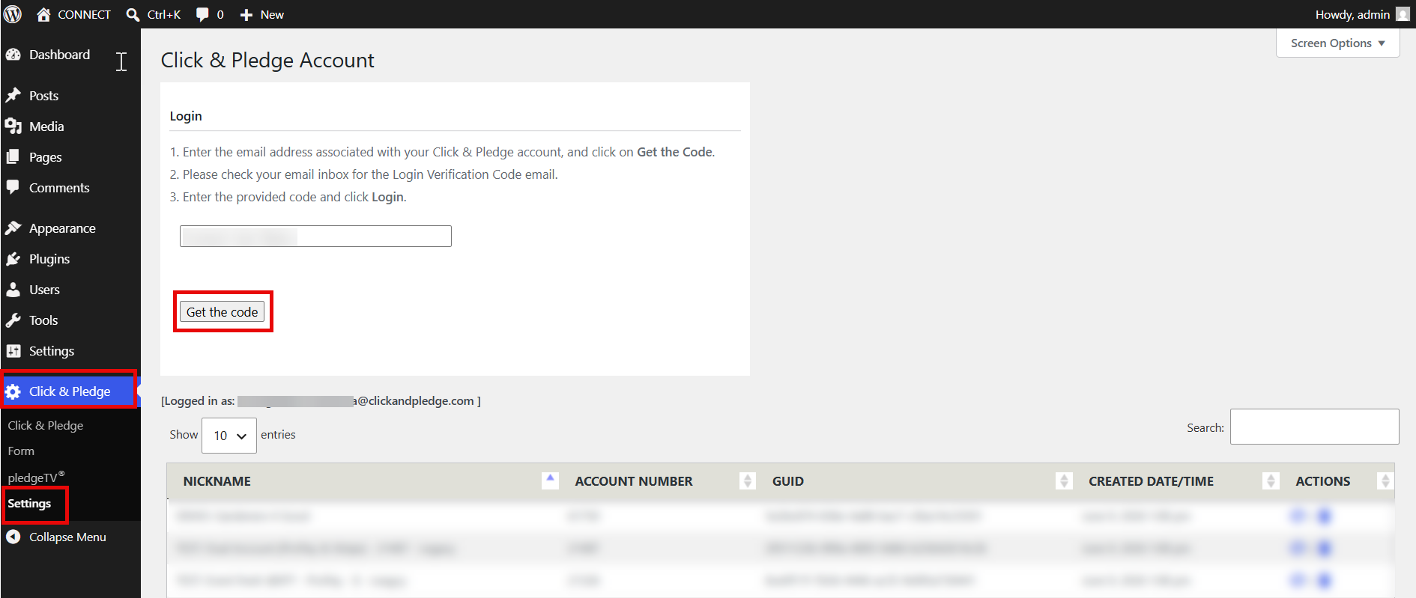Expand the Screen Options panel

tap(1337, 43)
